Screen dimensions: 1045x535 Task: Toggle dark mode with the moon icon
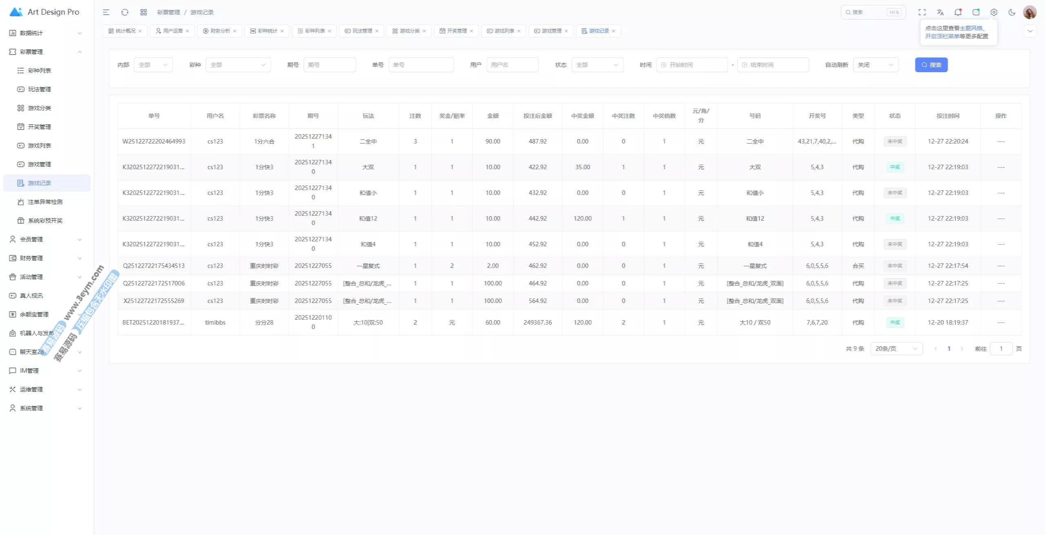pyautogui.click(x=1012, y=12)
